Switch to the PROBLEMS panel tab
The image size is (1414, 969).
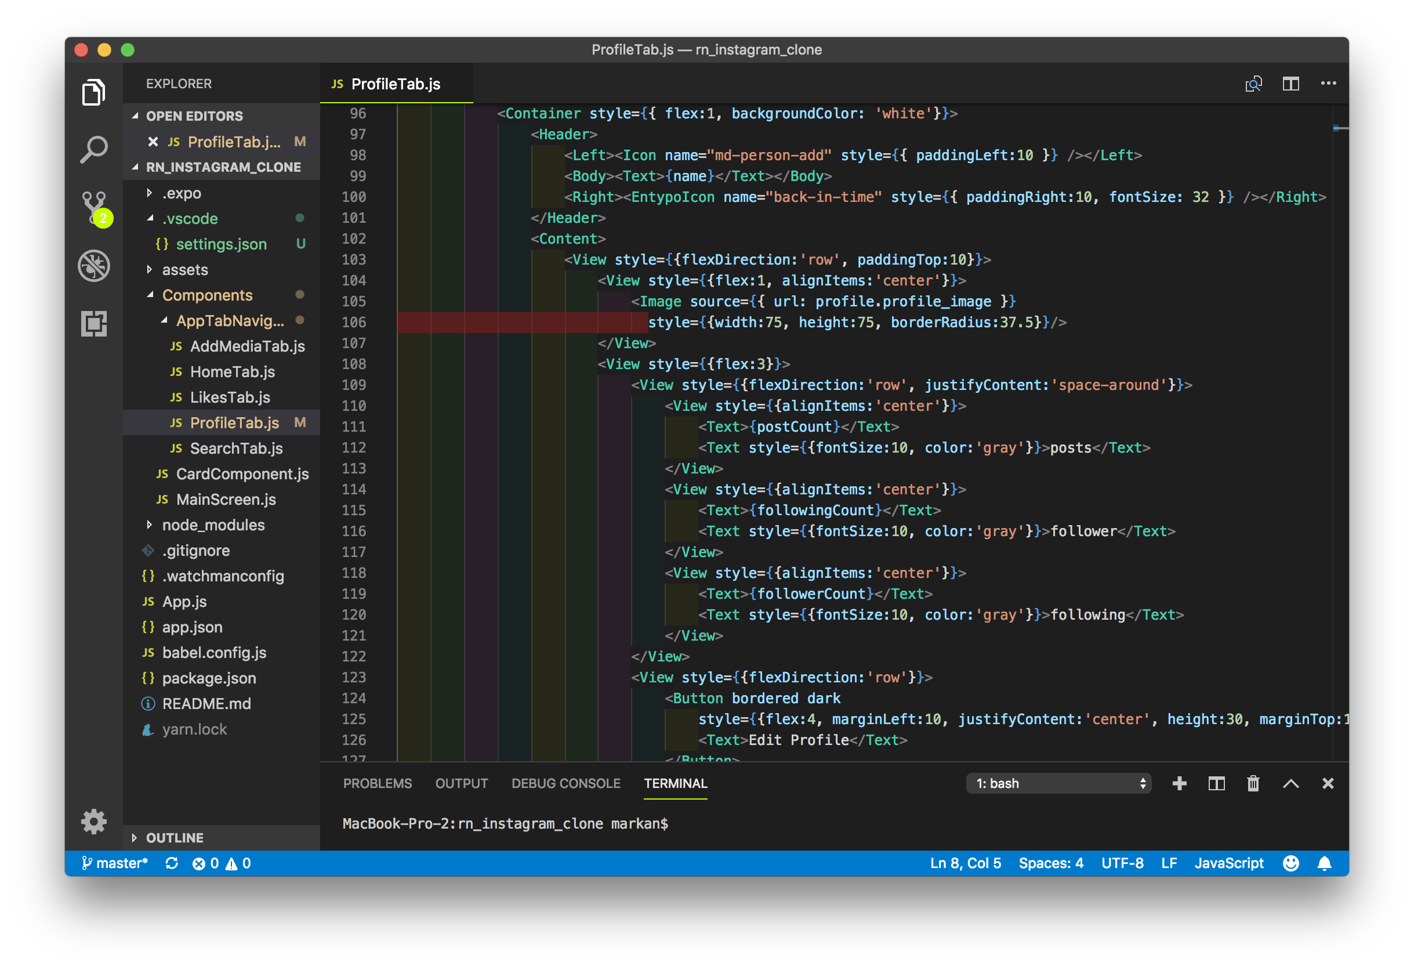pos(377,783)
